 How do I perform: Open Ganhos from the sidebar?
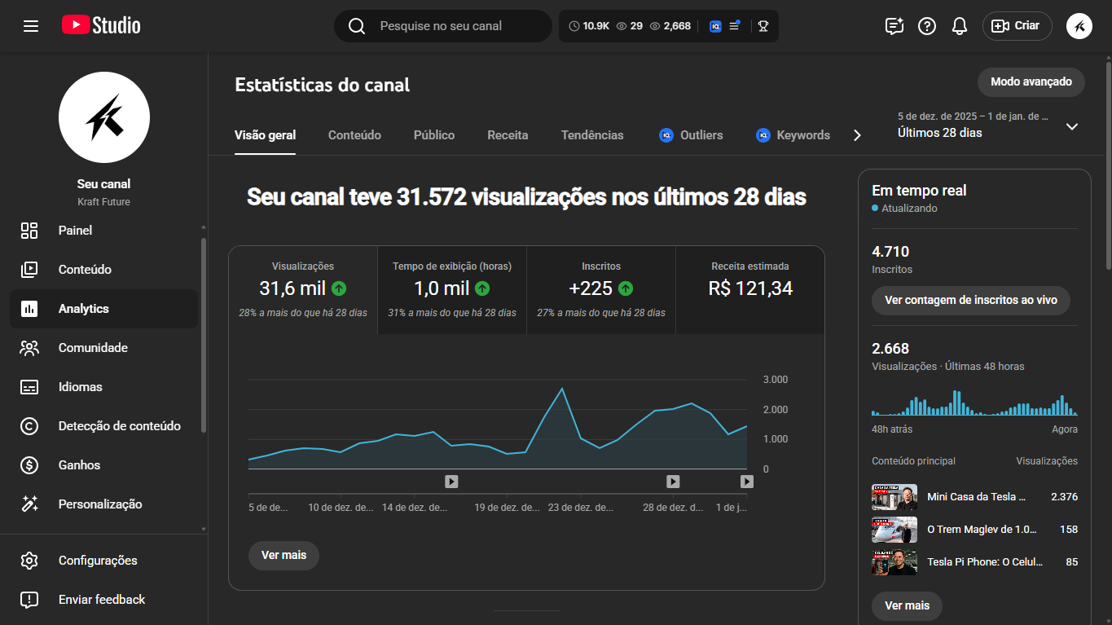click(79, 465)
